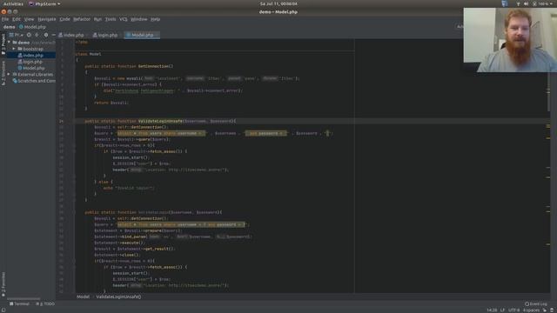Place cursor on GetConnection function line
Screen dimensions: 557x313
(x=129, y=66)
